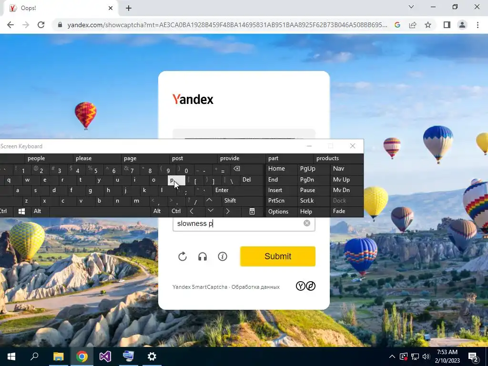Toggle Shift key on screen keyboard
This screenshot has width=488, height=366.
coord(230,201)
